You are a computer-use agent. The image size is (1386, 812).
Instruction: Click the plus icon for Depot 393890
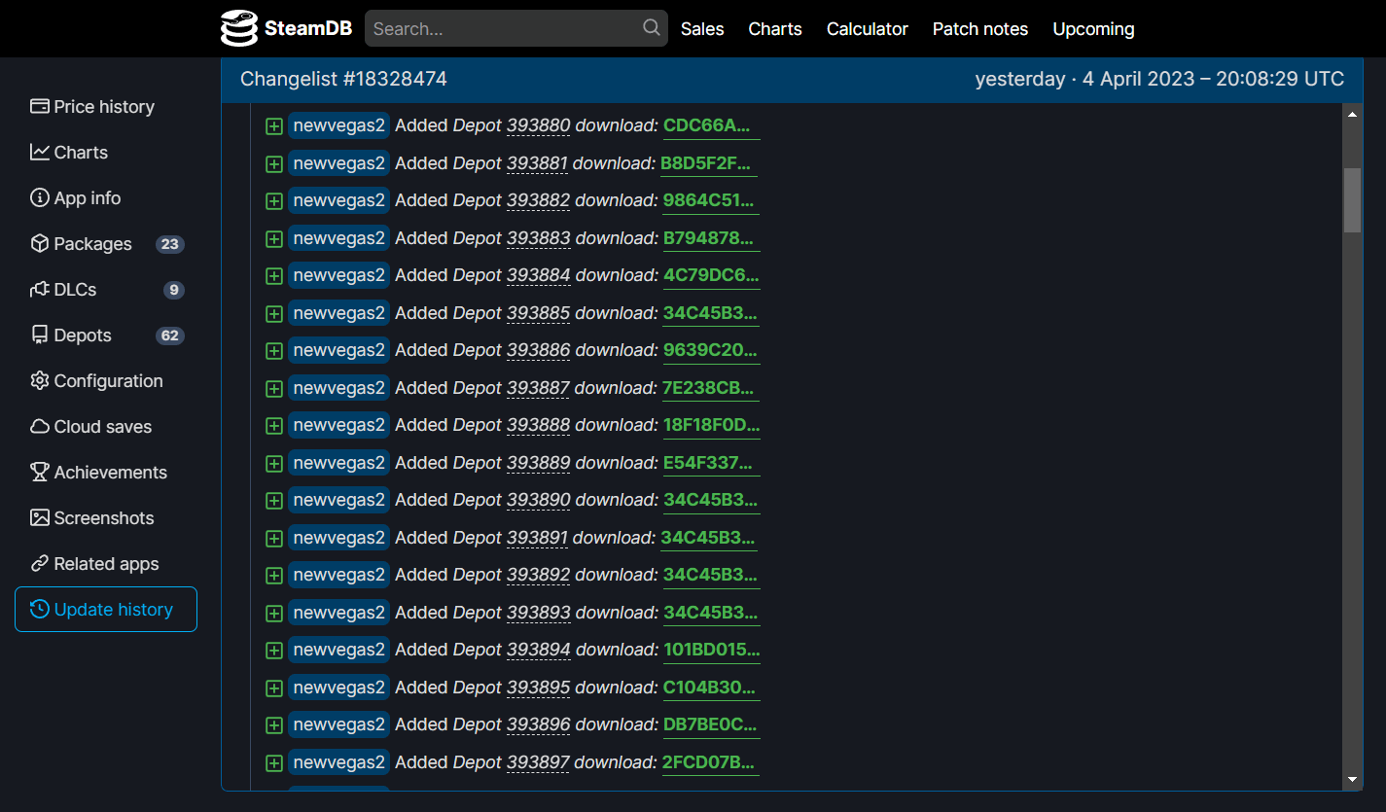click(x=274, y=501)
